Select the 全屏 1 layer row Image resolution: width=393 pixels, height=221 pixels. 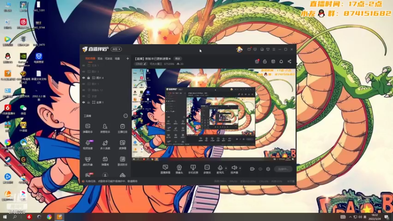point(106,103)
